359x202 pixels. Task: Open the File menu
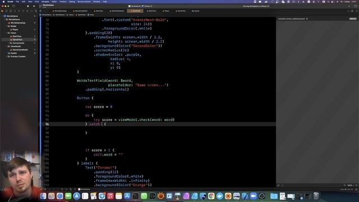[17, 2]
